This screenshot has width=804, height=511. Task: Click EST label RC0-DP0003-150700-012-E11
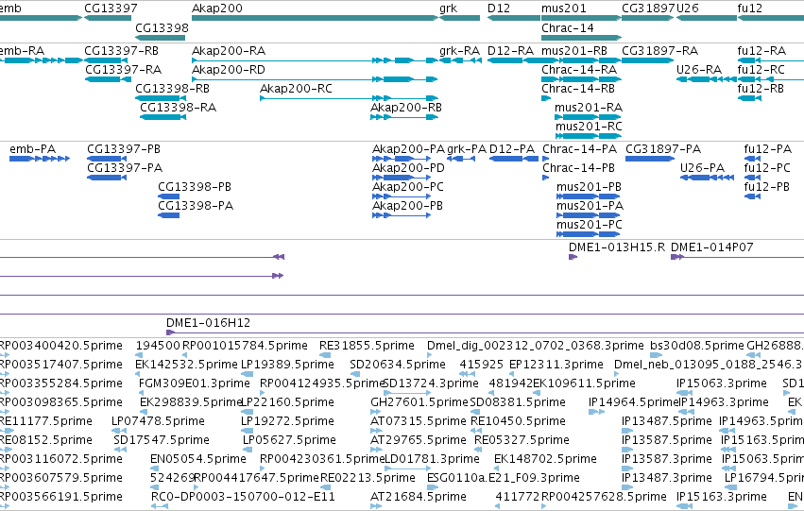coord(243,497)
